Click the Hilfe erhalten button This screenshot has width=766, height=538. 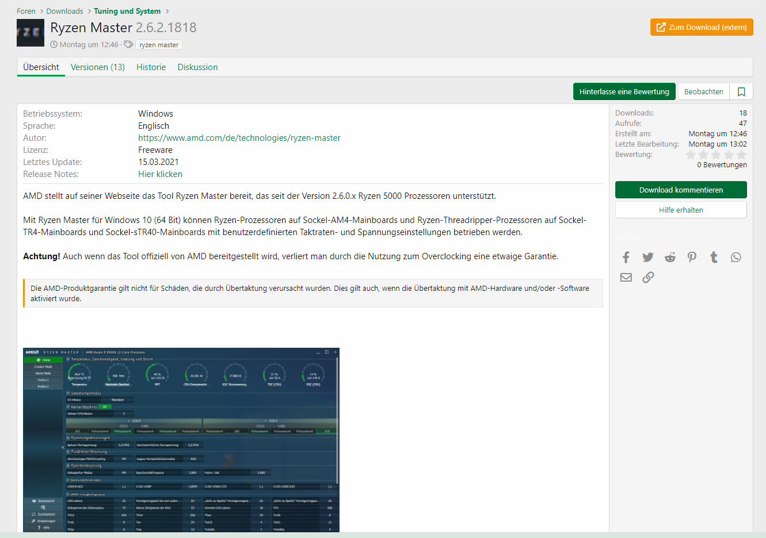[x=681, y=210]
